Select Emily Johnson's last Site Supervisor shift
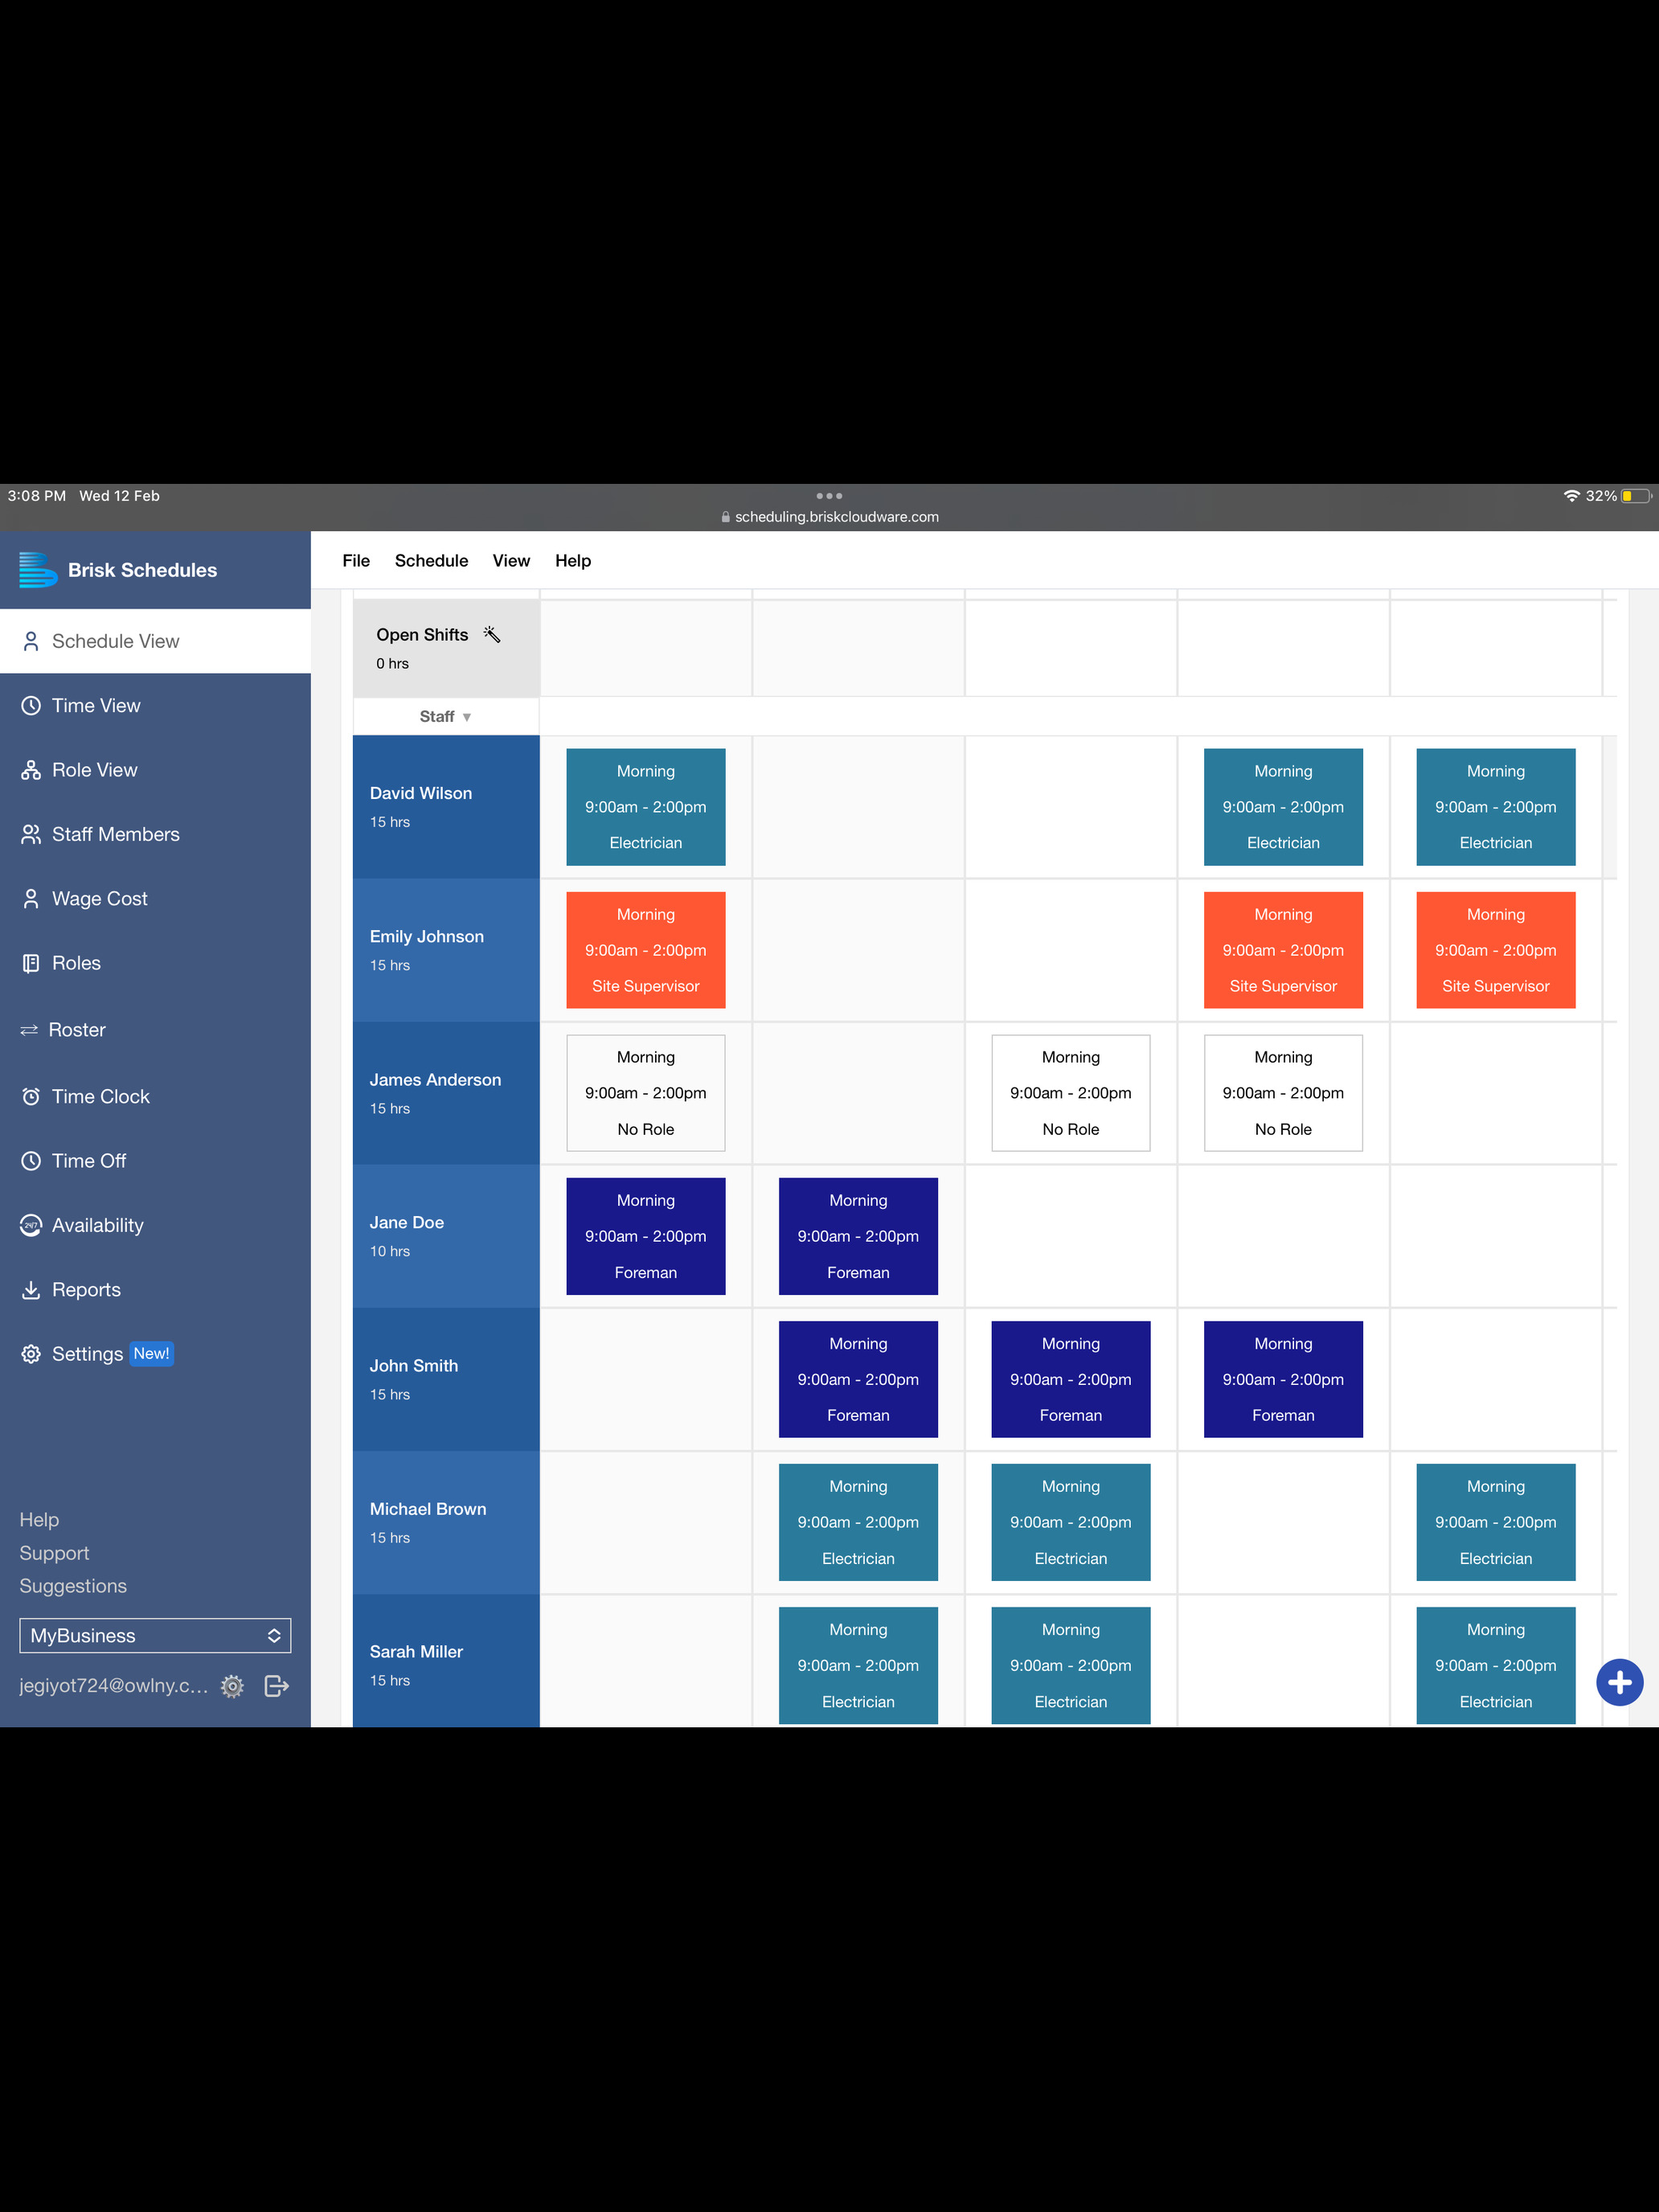The width and height of the screenshot is (1659, 2212). point(1495,950)
